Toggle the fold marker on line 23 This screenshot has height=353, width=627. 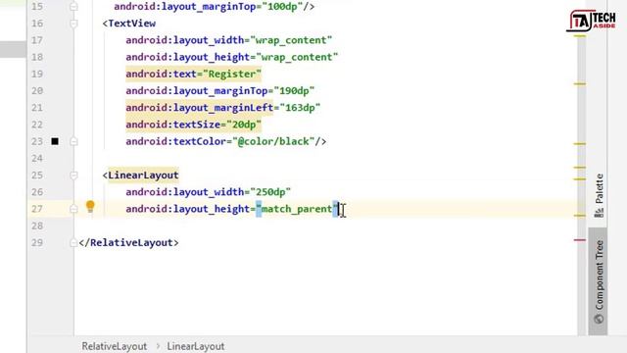[73, 141]
